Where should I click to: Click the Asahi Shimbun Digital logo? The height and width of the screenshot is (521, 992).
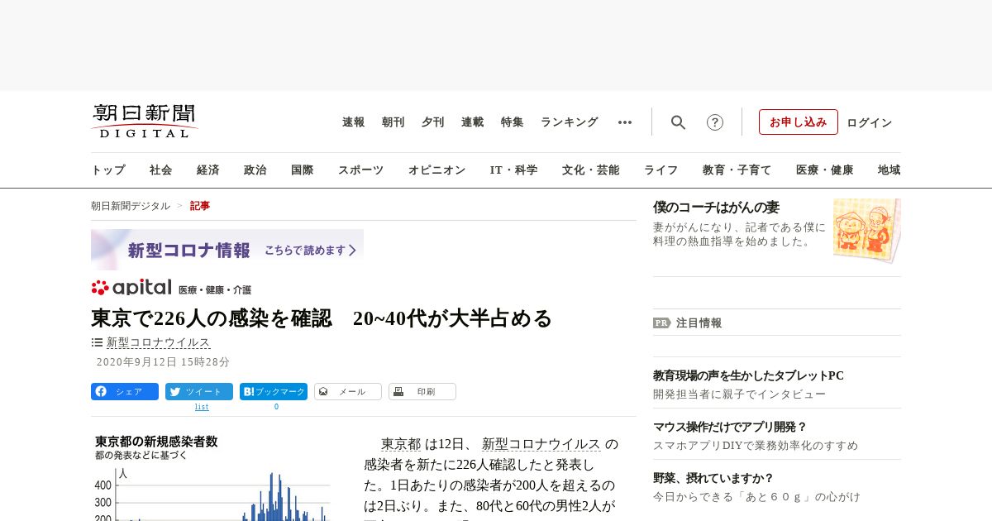[x=145, y=121]
